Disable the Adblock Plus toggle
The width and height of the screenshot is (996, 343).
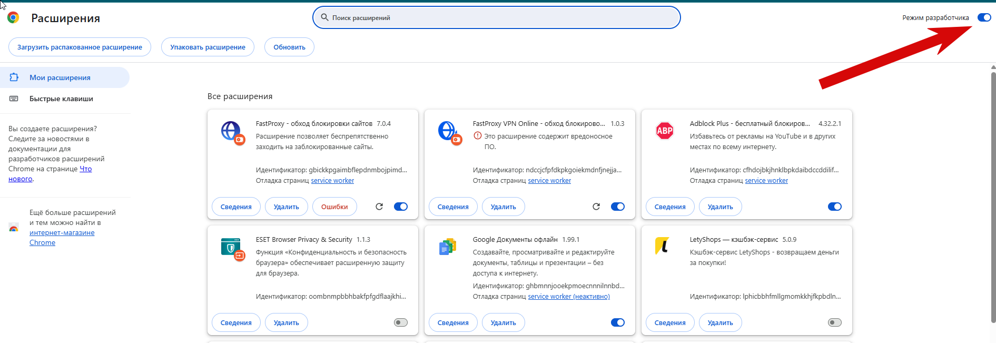tap(835, 207)
